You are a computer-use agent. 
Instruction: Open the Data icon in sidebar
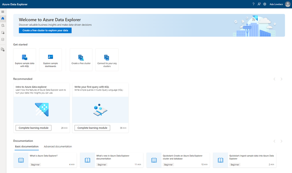(3, 26)
